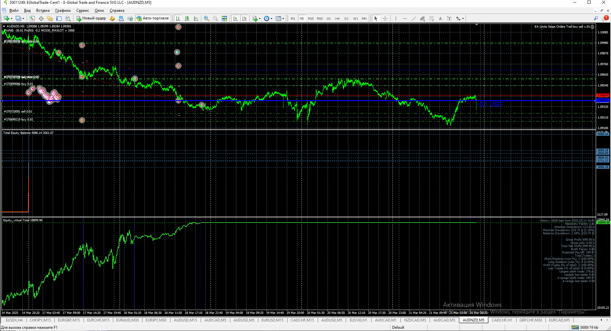Select the Fibonacci retracement tool
The image size is (611, 331).
431,18
